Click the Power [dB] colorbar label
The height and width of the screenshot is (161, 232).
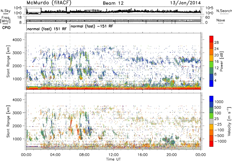[222, 61]
